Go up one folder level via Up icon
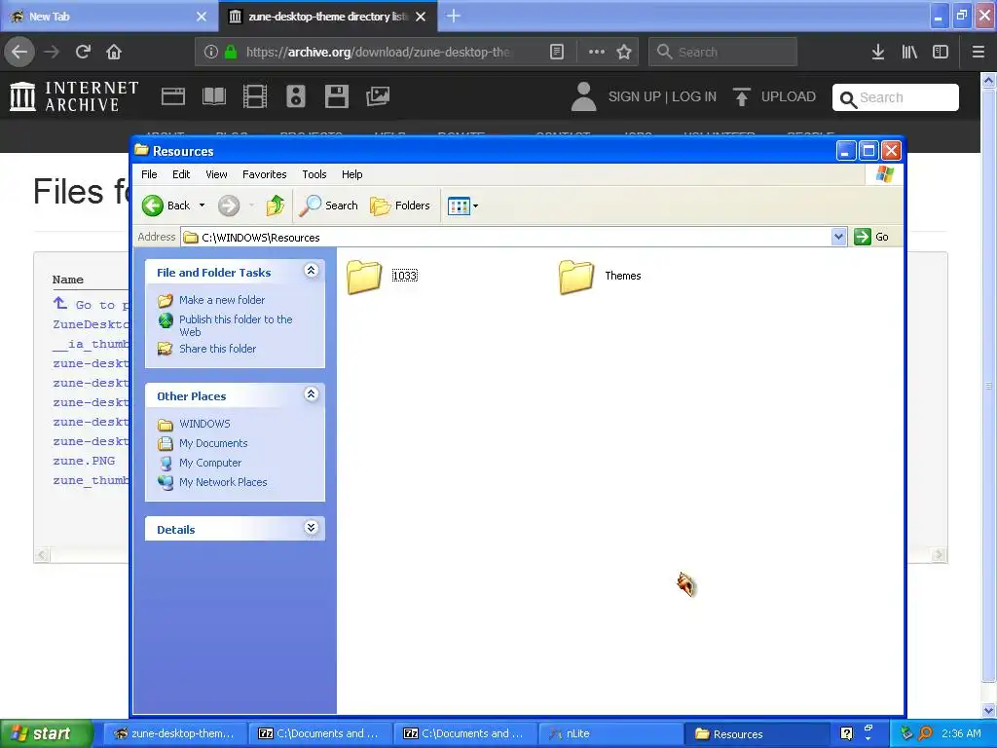This screenshot has width=997, height=748. pyautogui.click(x=276, y=206)
